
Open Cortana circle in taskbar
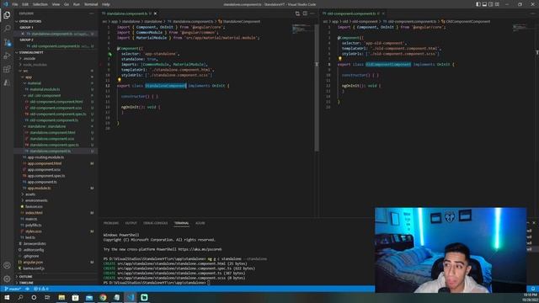34,297
